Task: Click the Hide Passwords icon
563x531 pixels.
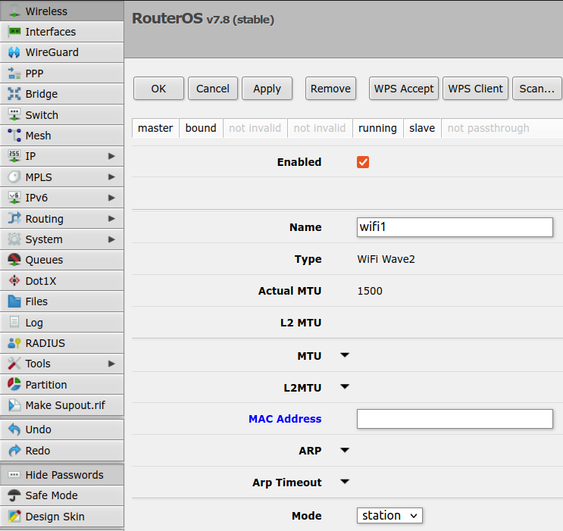Action: coord(14,475)
